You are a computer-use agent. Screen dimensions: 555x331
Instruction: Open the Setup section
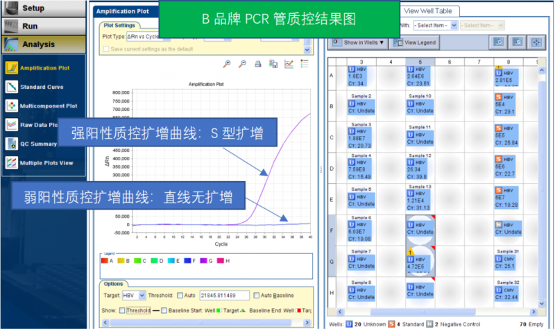click(43, 8)
